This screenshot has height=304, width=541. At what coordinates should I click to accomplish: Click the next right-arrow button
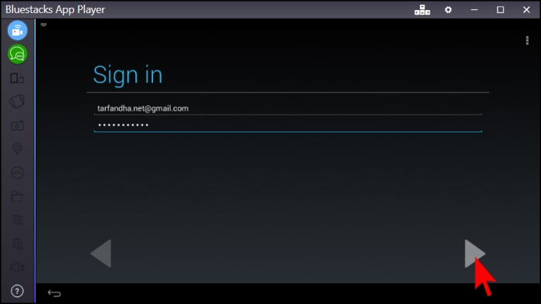475,254
